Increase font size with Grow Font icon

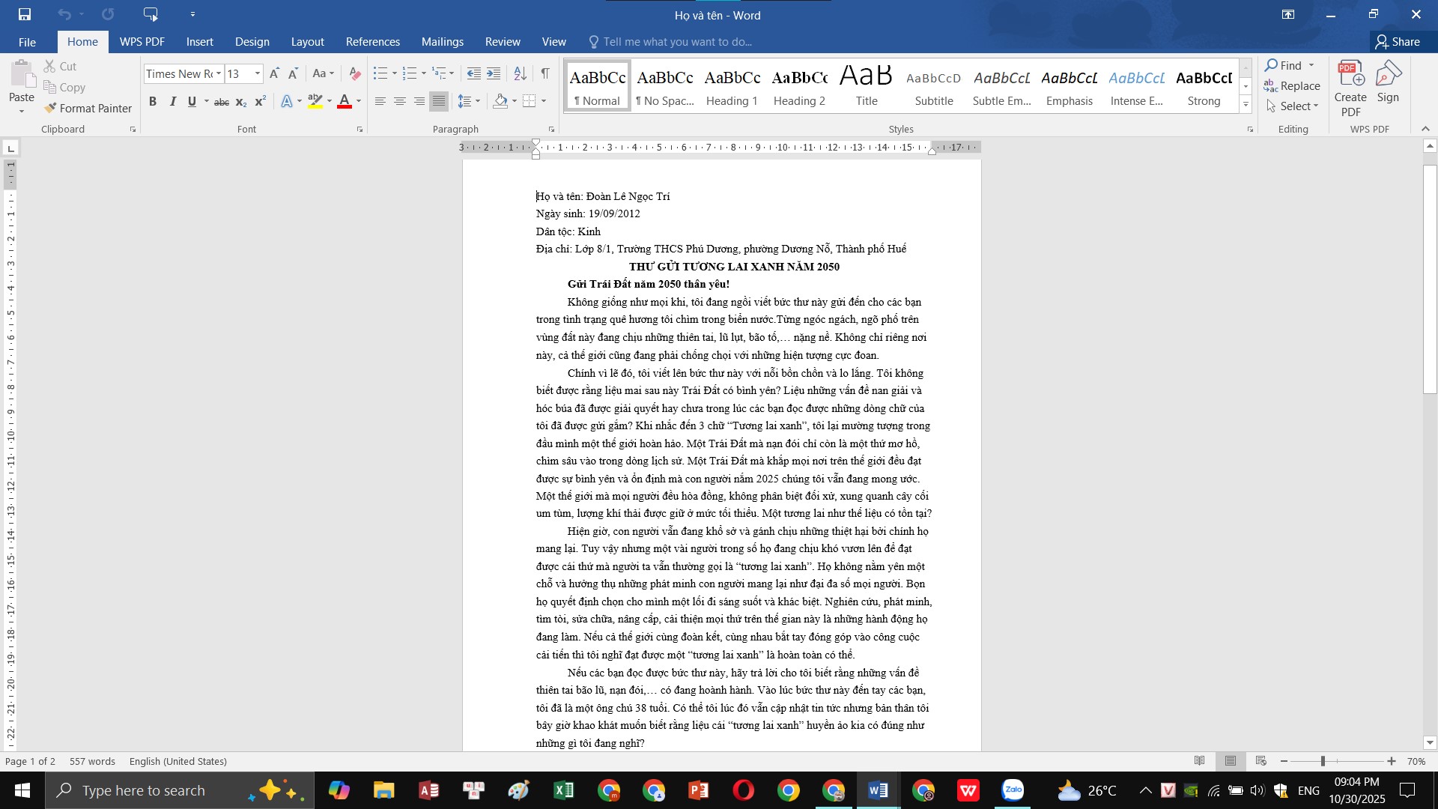(274, 73)
